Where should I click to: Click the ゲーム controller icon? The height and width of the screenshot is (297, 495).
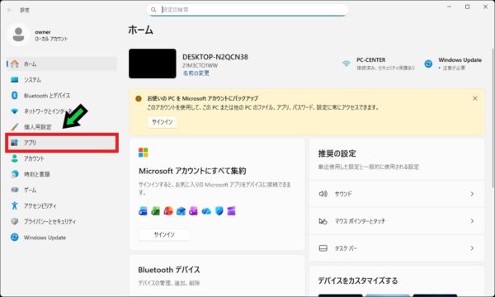point(15,190)
